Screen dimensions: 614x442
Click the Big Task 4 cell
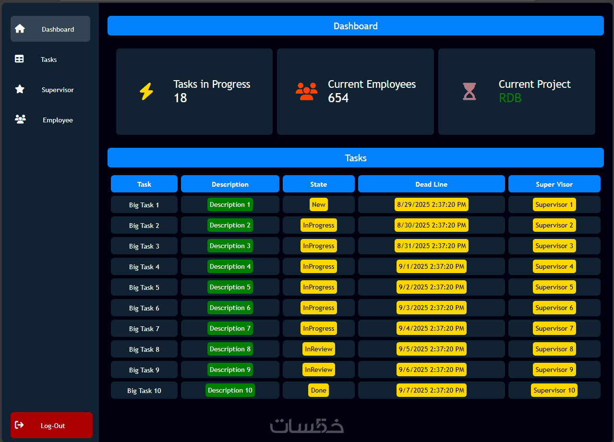point(144,266)
